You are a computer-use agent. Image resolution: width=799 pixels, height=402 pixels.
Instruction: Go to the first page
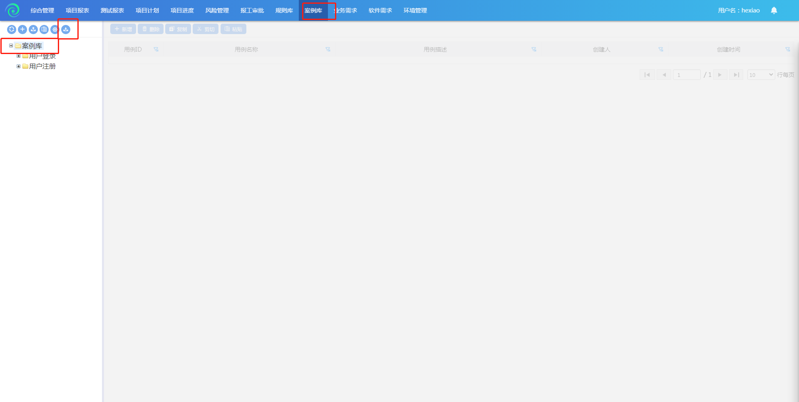click(x=647, y=75)
